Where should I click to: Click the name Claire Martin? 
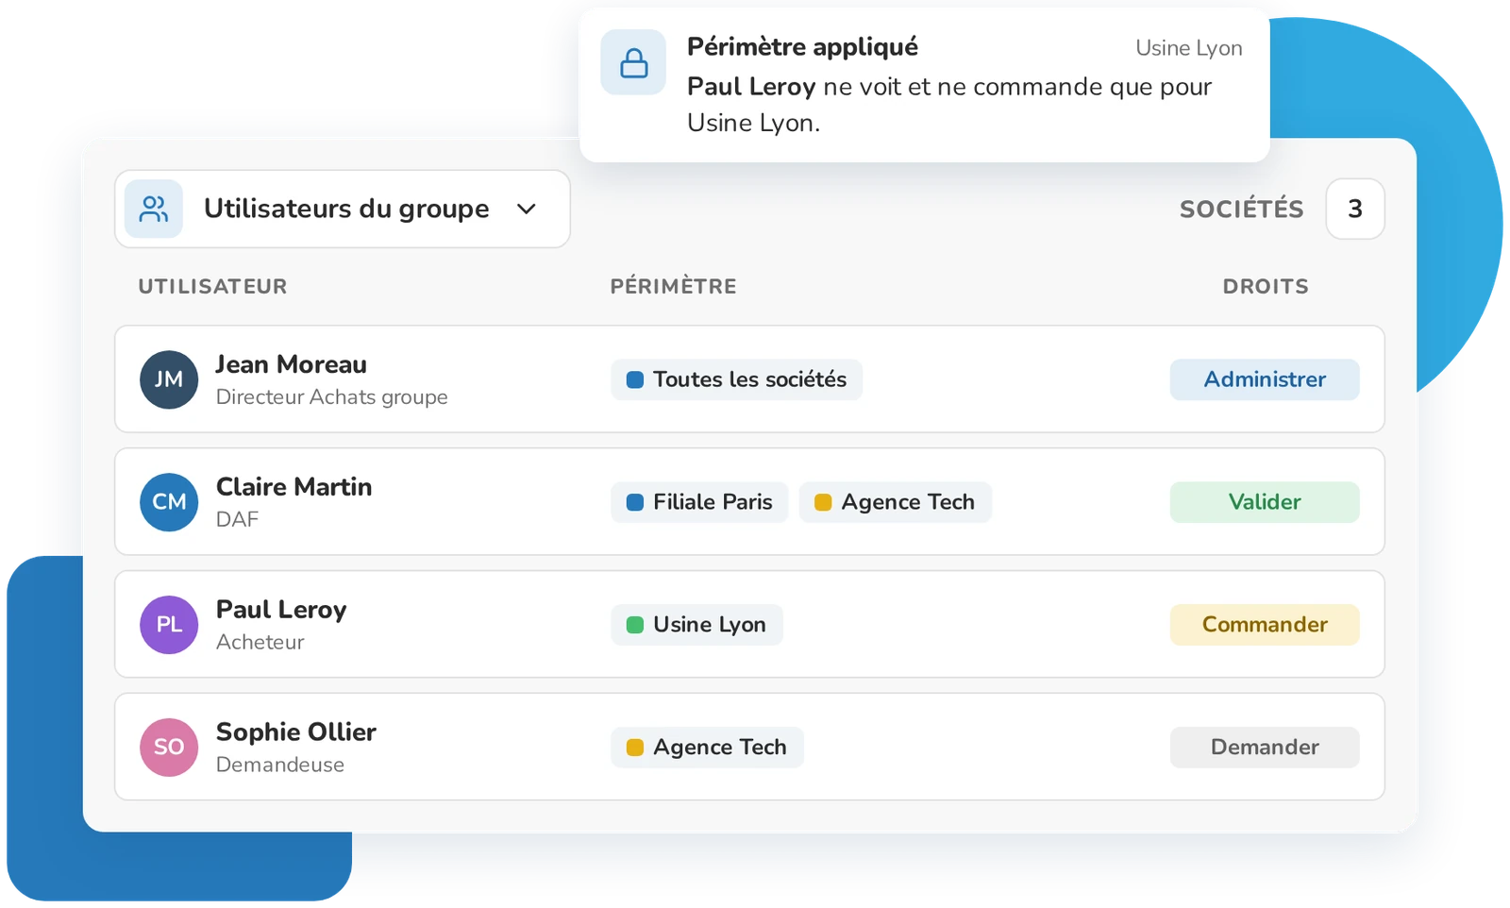294,487
